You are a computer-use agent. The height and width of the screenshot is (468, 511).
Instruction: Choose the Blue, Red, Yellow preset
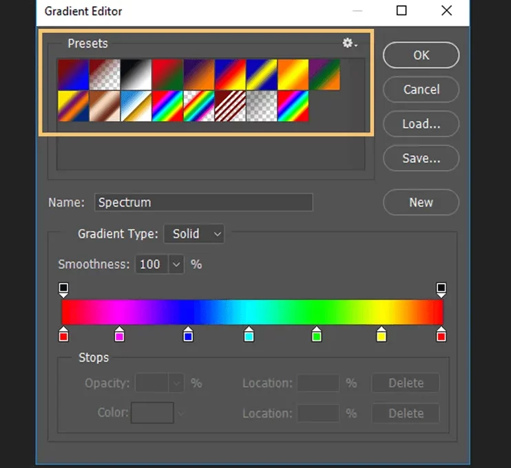click(x=230, y=74)
